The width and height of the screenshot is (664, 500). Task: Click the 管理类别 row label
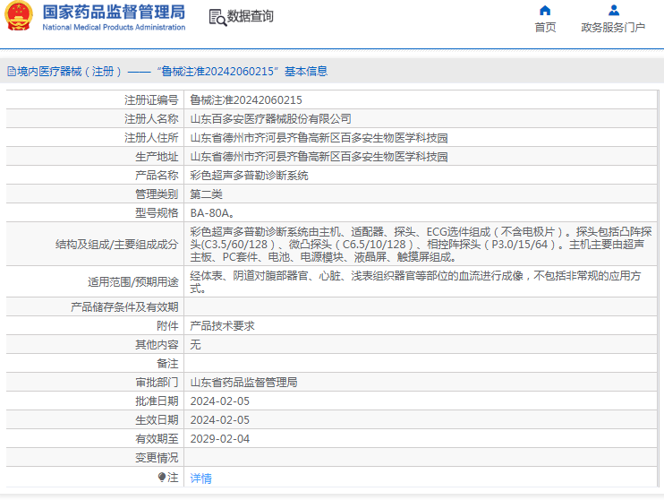[x=157, y=194]
